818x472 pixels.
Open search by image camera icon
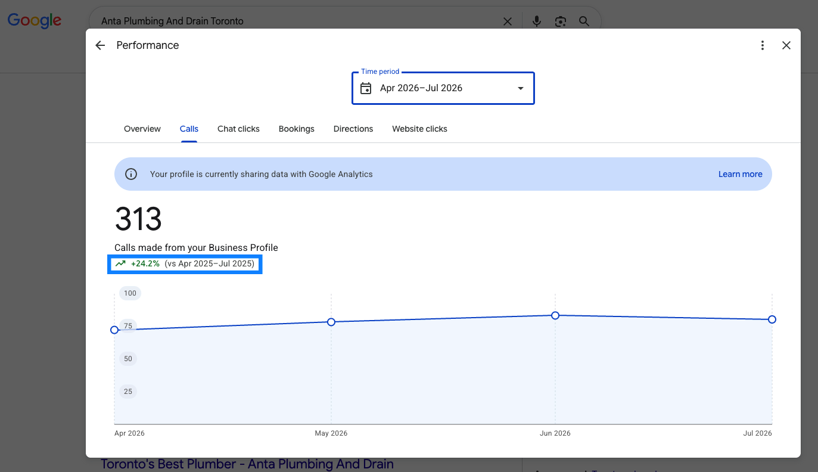coord(560,21)
